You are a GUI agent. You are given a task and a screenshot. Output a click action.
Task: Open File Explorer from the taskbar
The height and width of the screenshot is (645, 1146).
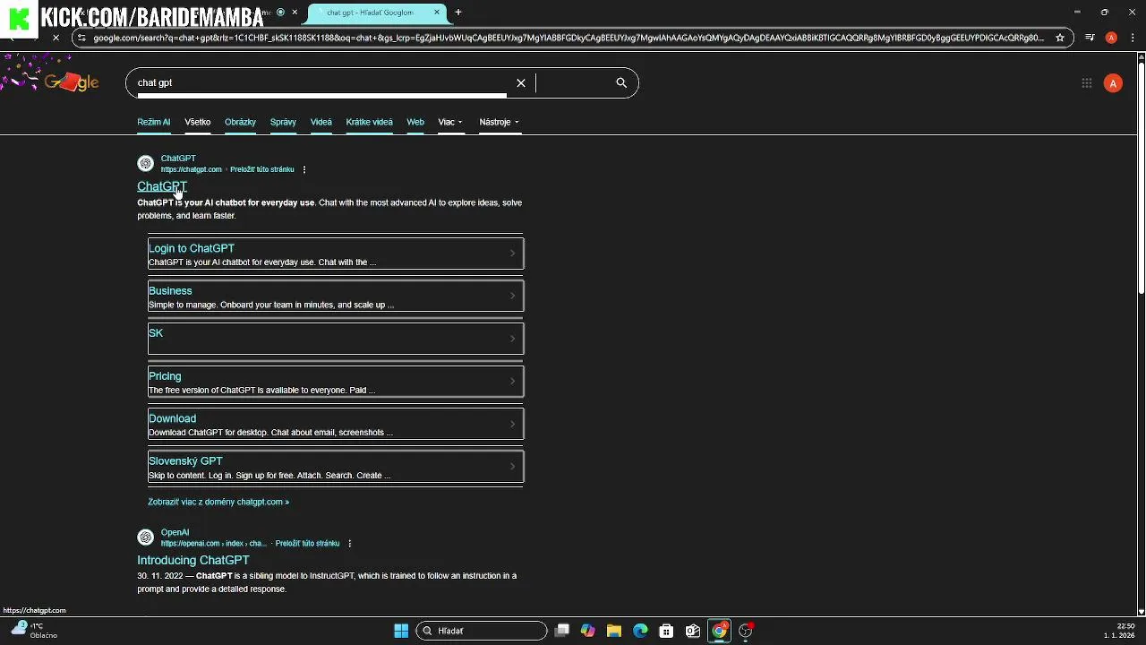point(614,631)
